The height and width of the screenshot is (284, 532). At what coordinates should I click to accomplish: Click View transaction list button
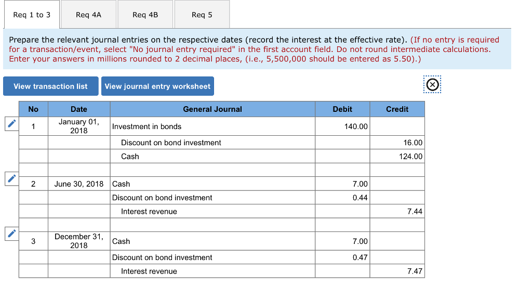coord(51,86)
